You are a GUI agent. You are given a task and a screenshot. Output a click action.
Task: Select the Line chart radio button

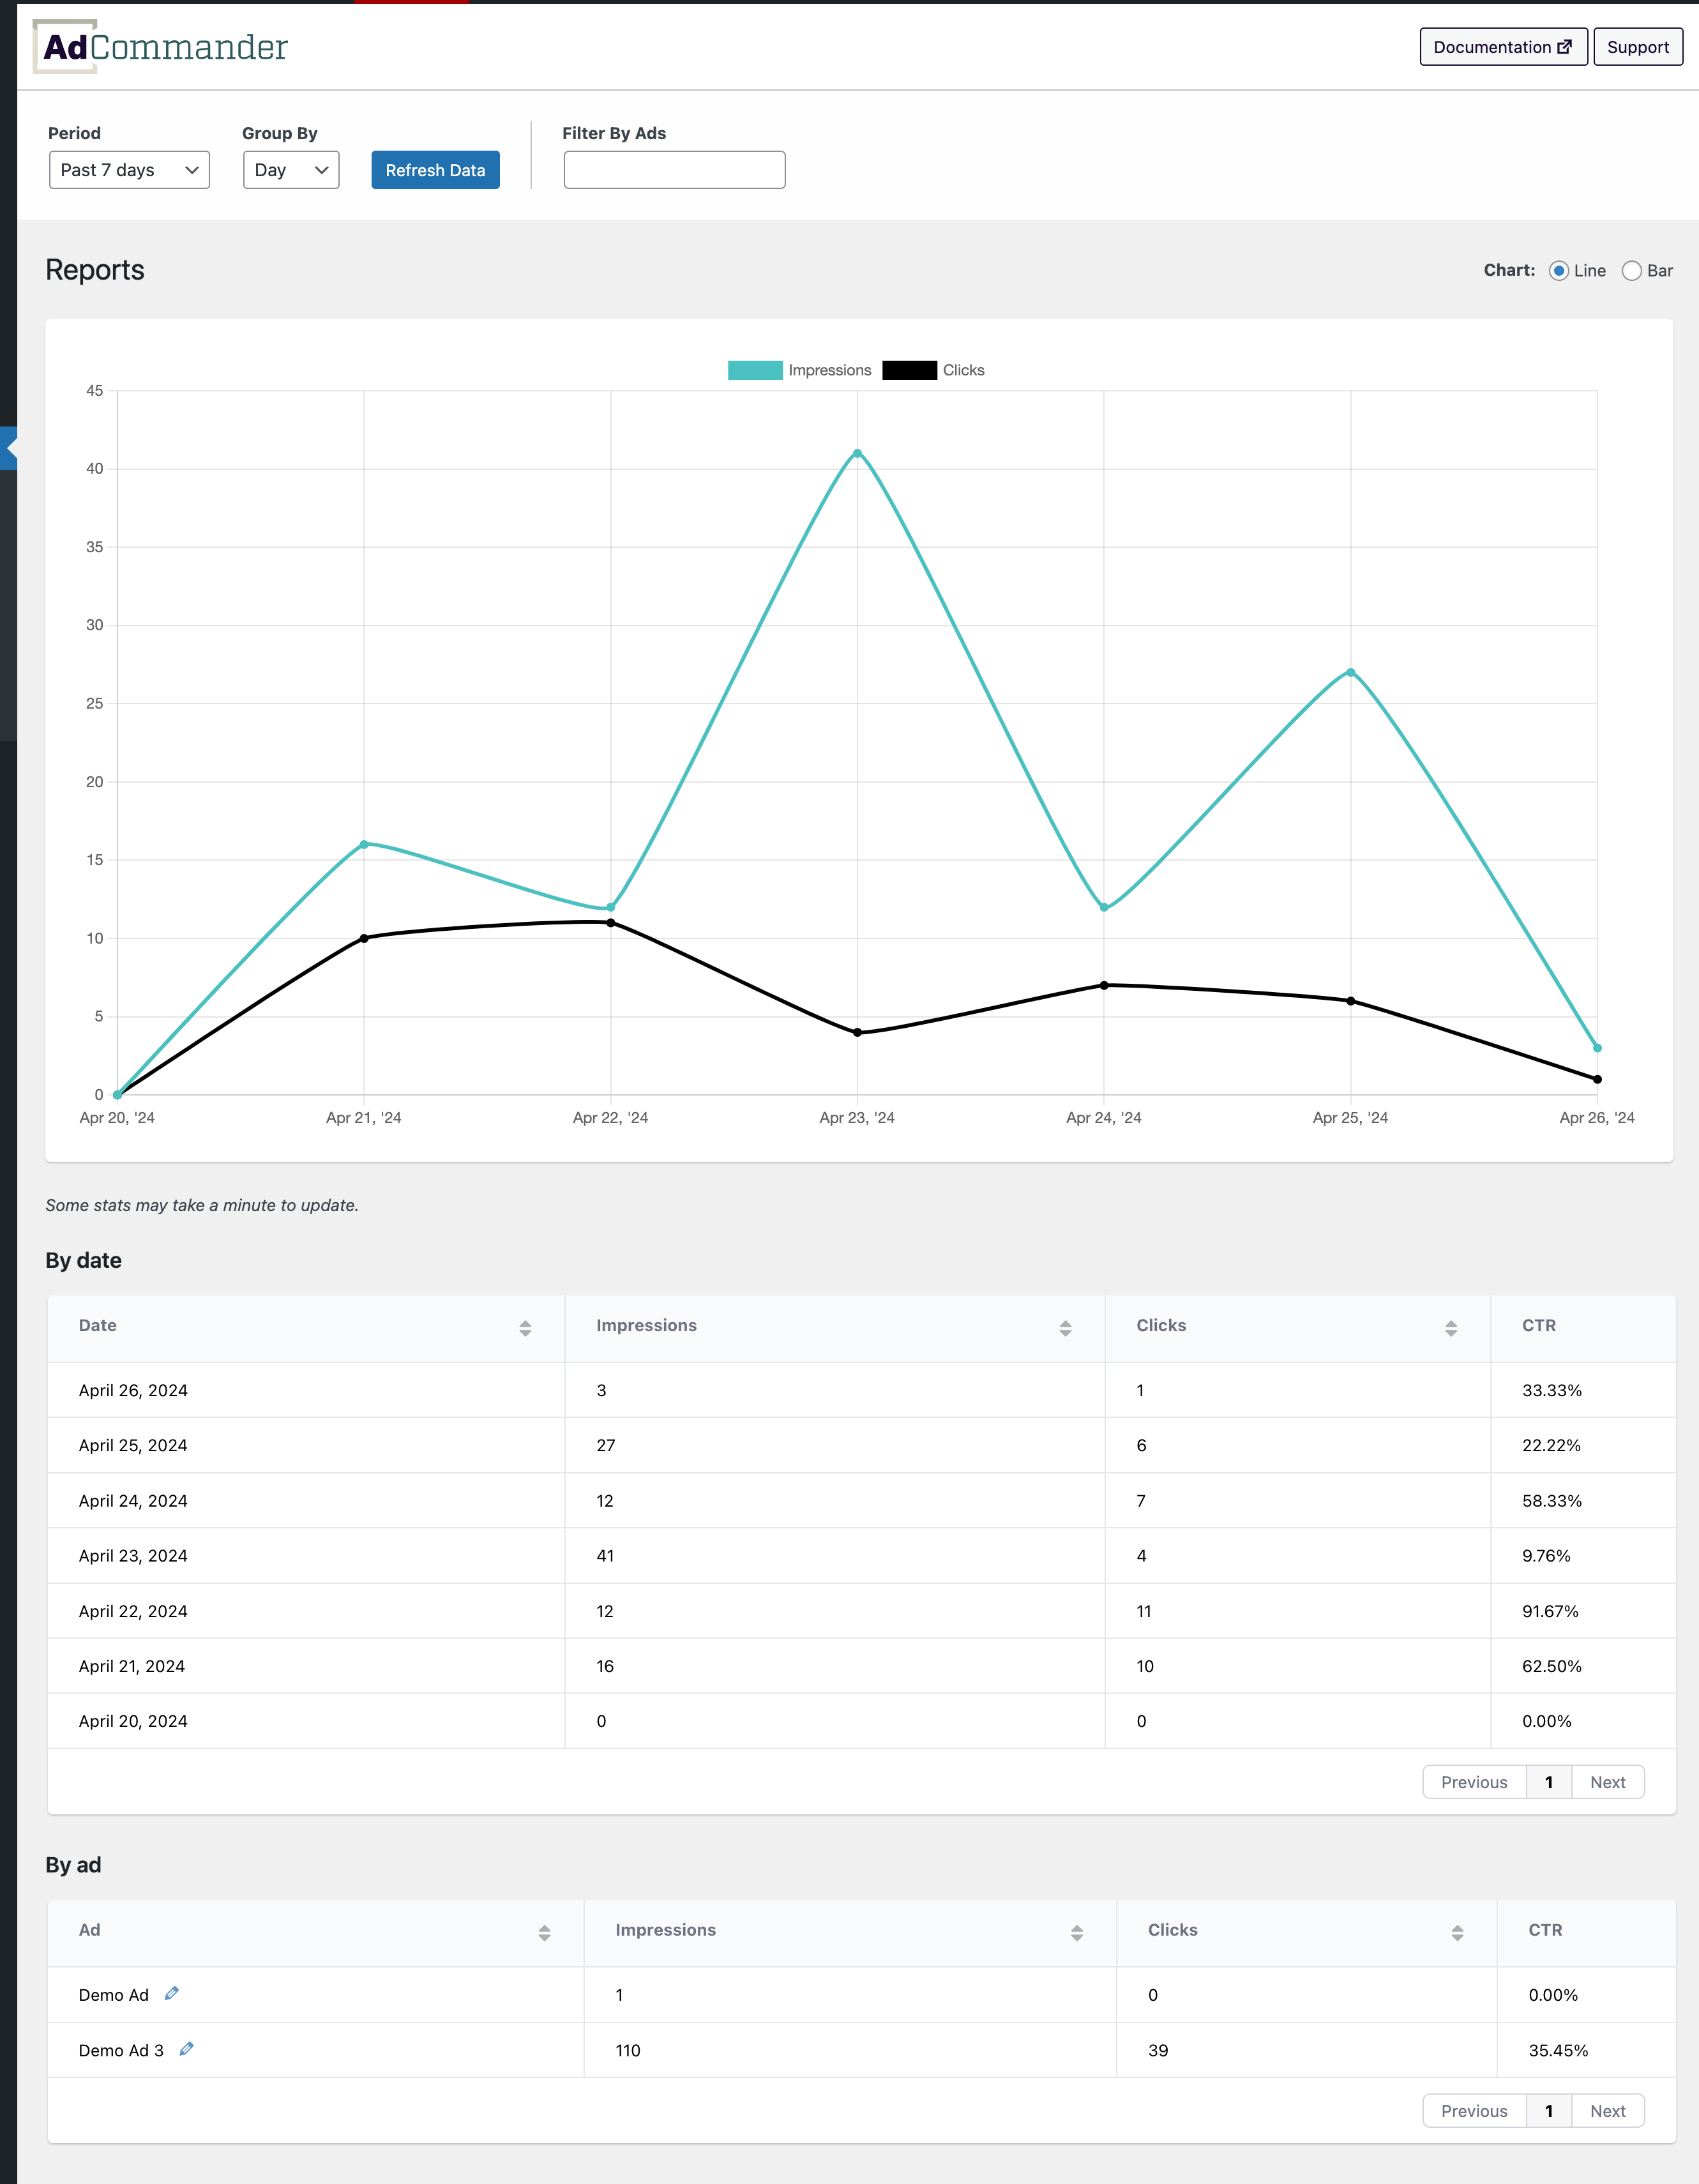click(x=1557, y=269)
